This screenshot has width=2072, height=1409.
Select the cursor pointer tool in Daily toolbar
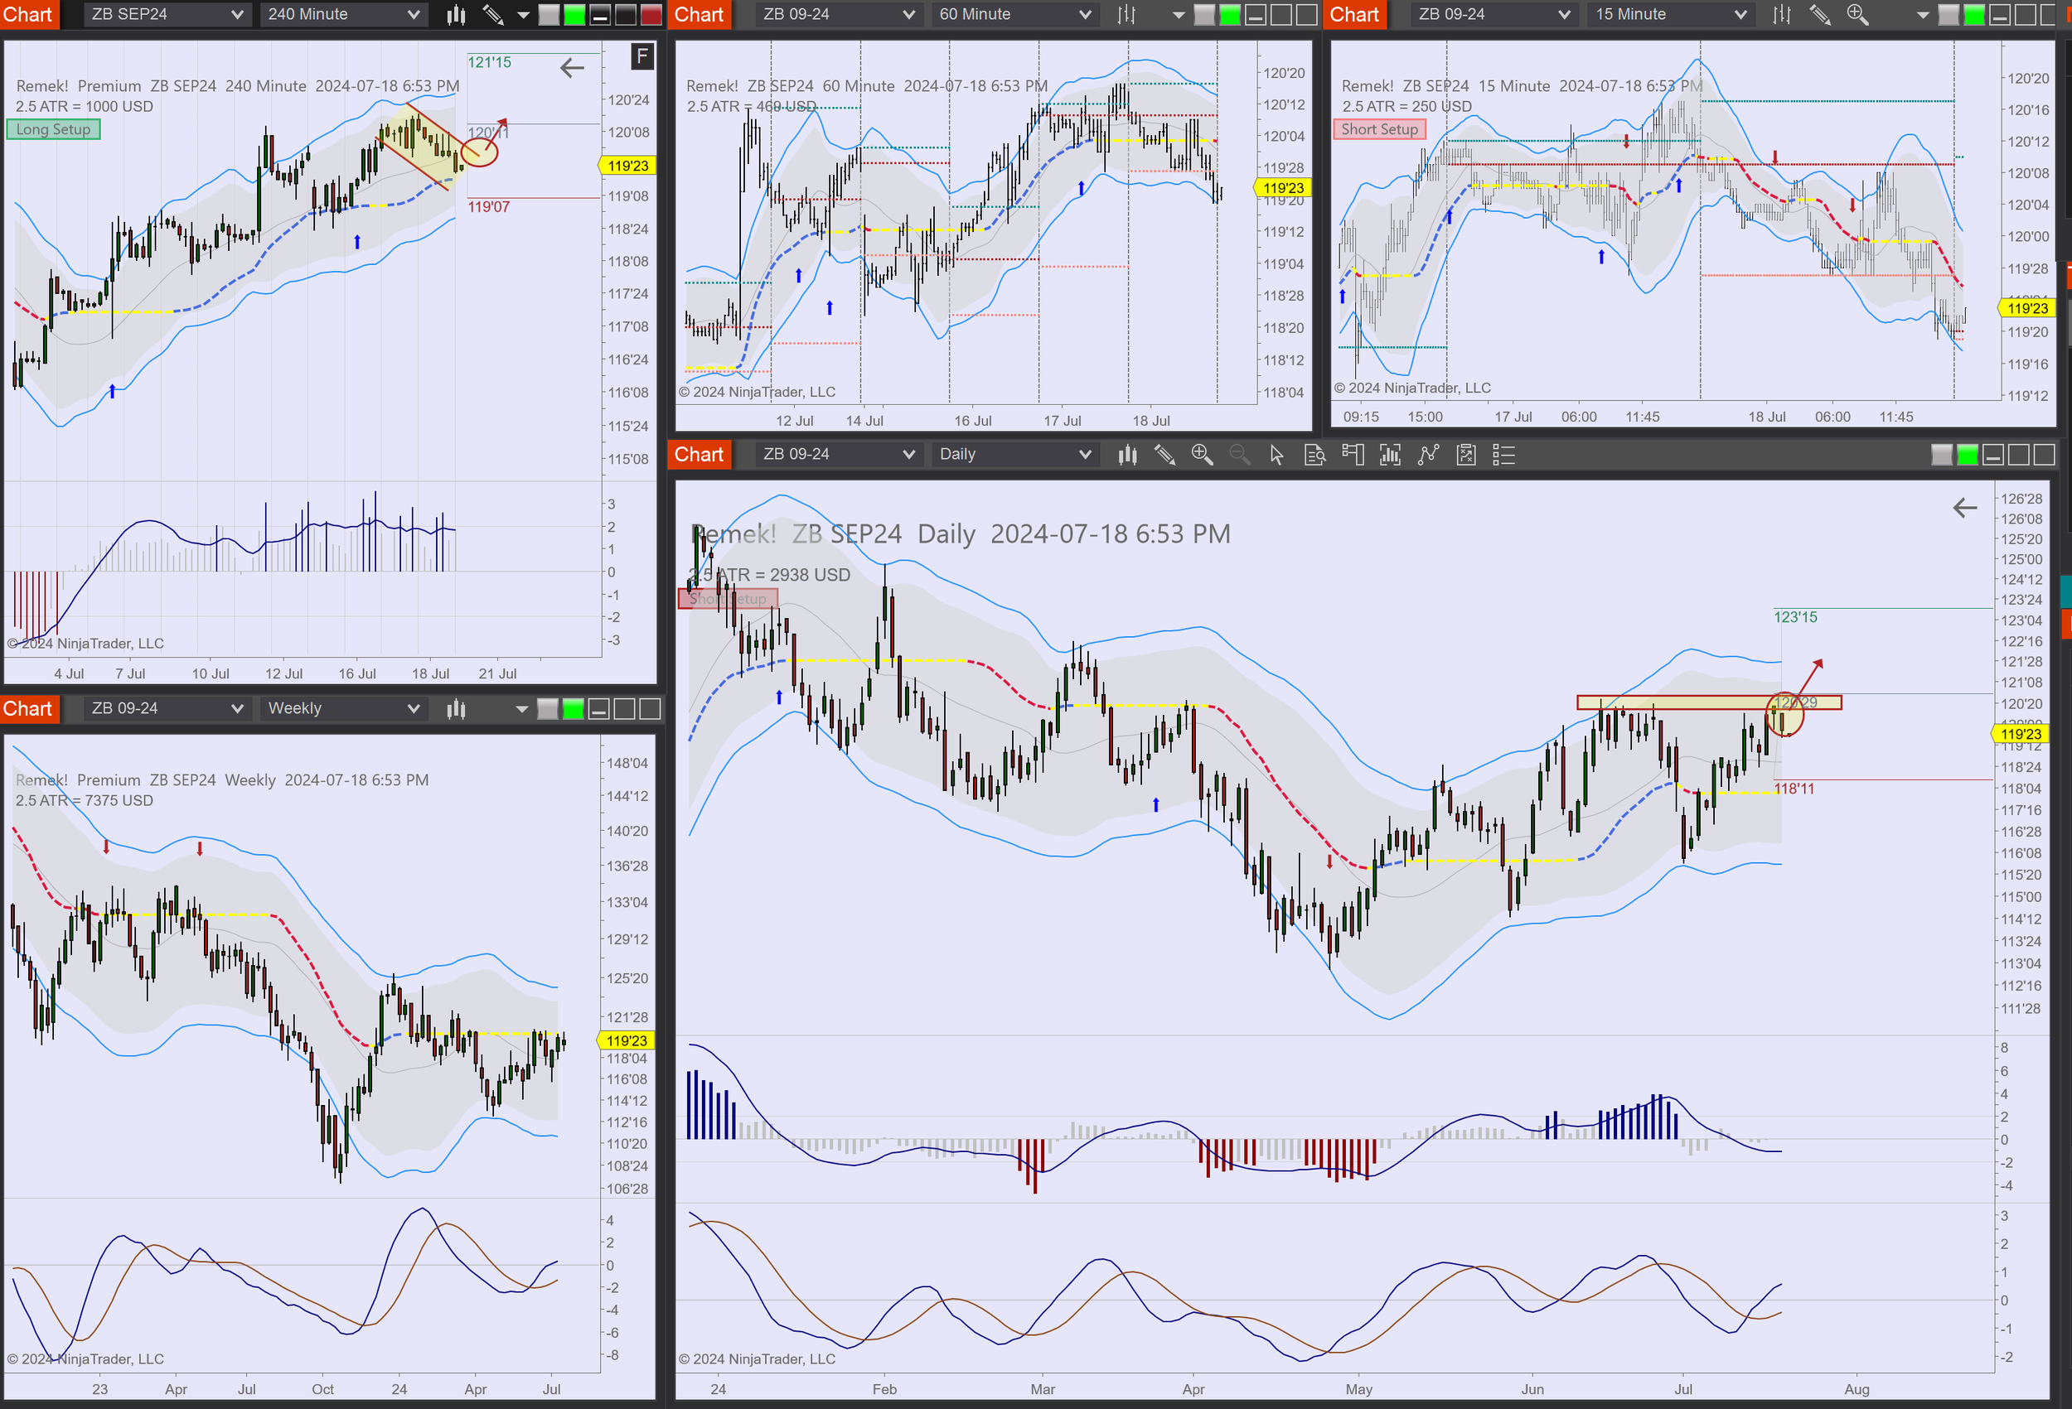(x=1276, y=455)
